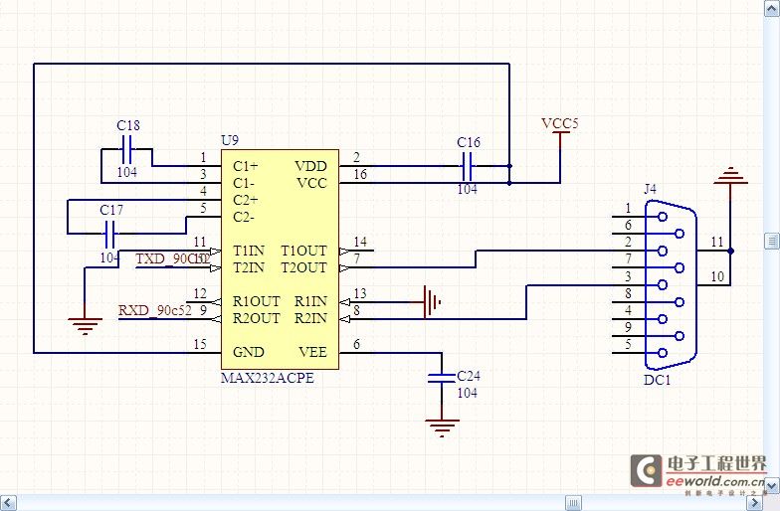Select capacitor C18 symbol
Image resolution: width=780 pixels, height=511 pixels.
127,149
